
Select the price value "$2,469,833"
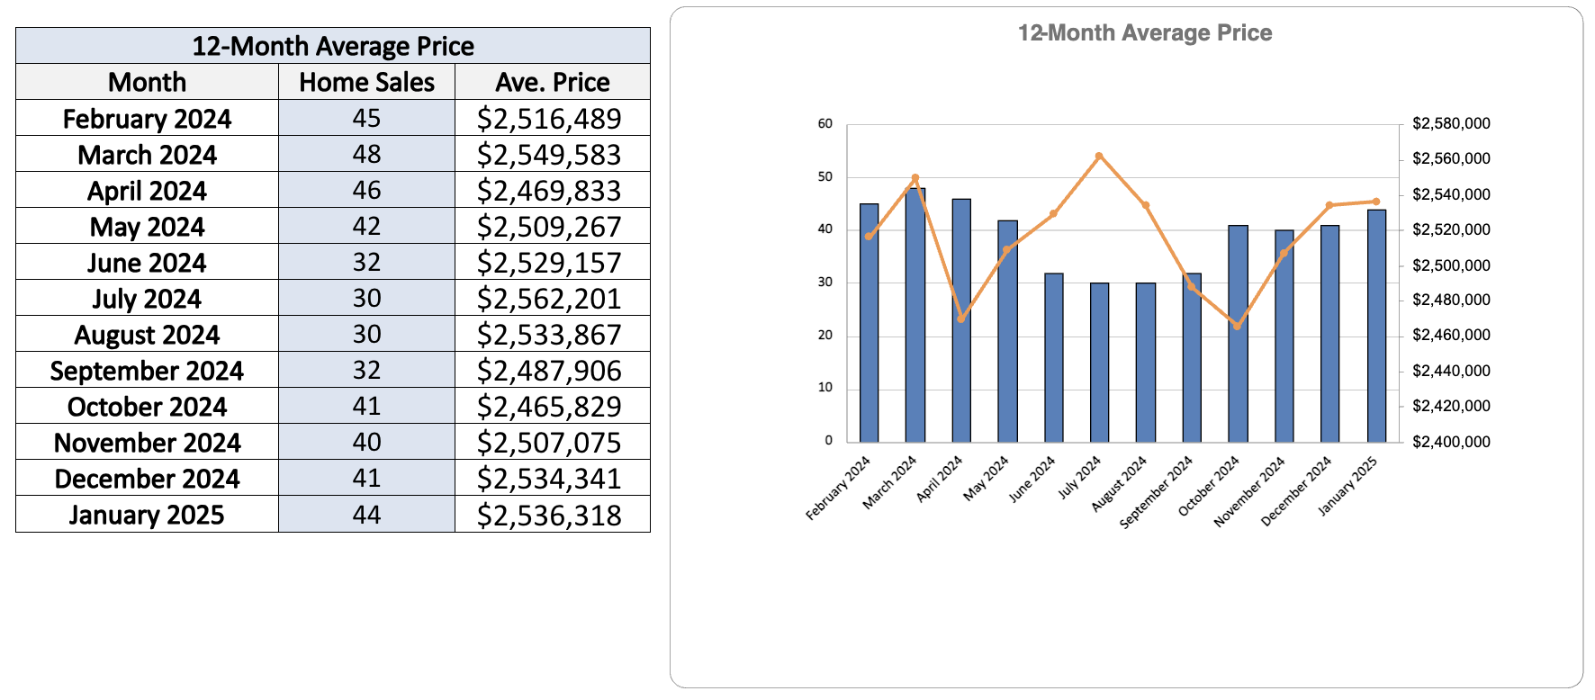553,190
